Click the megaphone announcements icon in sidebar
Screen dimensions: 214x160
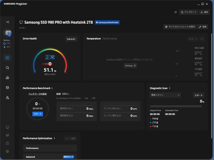[7, 135]
